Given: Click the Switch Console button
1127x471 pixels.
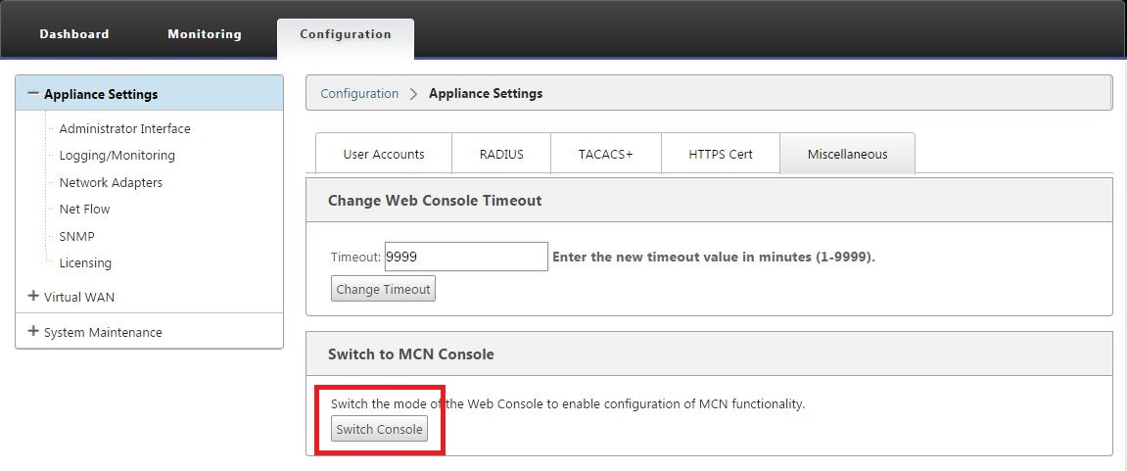Looking at the screenshot, I should coord(380,429).
